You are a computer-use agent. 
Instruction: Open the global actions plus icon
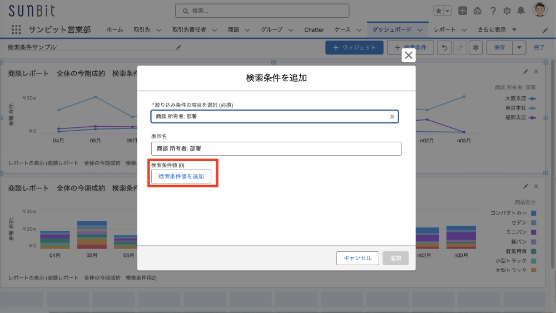click(463, 11)
